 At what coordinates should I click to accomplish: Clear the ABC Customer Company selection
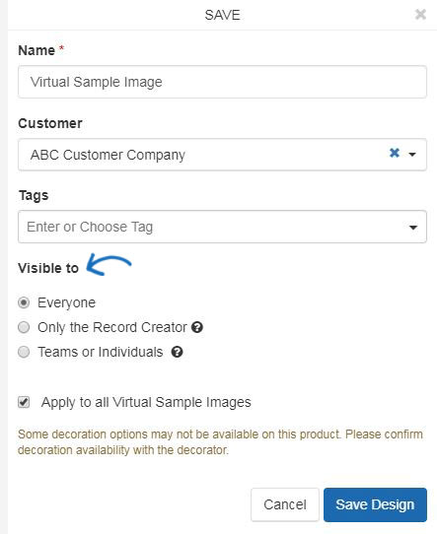pyautogui.click(x=395, y=153)
